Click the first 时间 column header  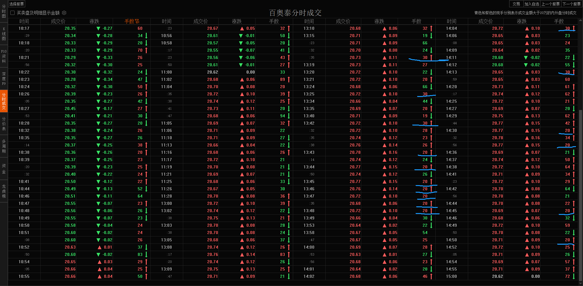click(x=24, y=21)
